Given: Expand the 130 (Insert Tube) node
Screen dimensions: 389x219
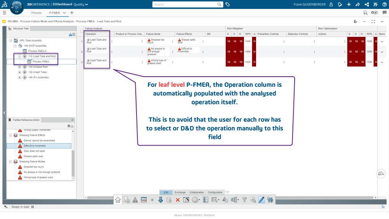Looking at the screenshot, I should click(x=19, y=72).
